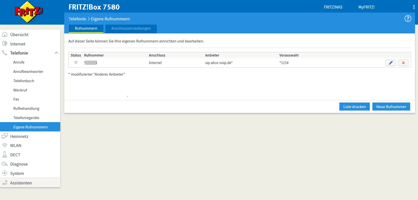418x200 pixels.
Task: Click the Rufnummer column header
Action: coord(94,55)
